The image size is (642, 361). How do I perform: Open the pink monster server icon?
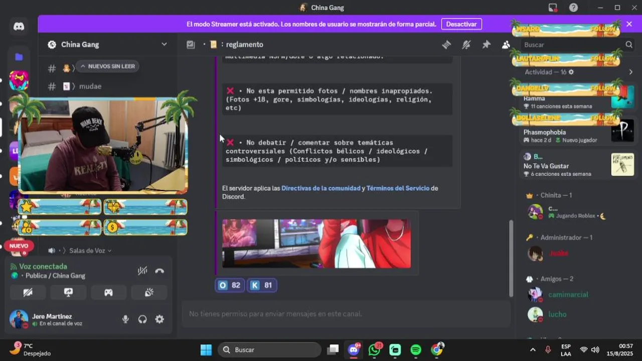(19, 80)
